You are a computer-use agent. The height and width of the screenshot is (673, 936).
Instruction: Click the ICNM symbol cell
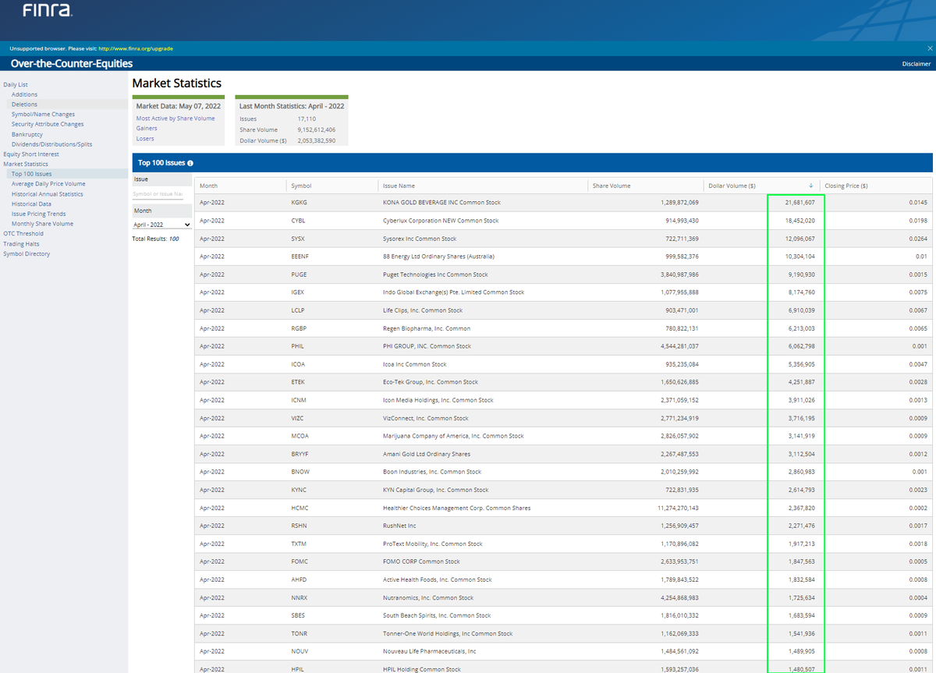tap(299, 400)
